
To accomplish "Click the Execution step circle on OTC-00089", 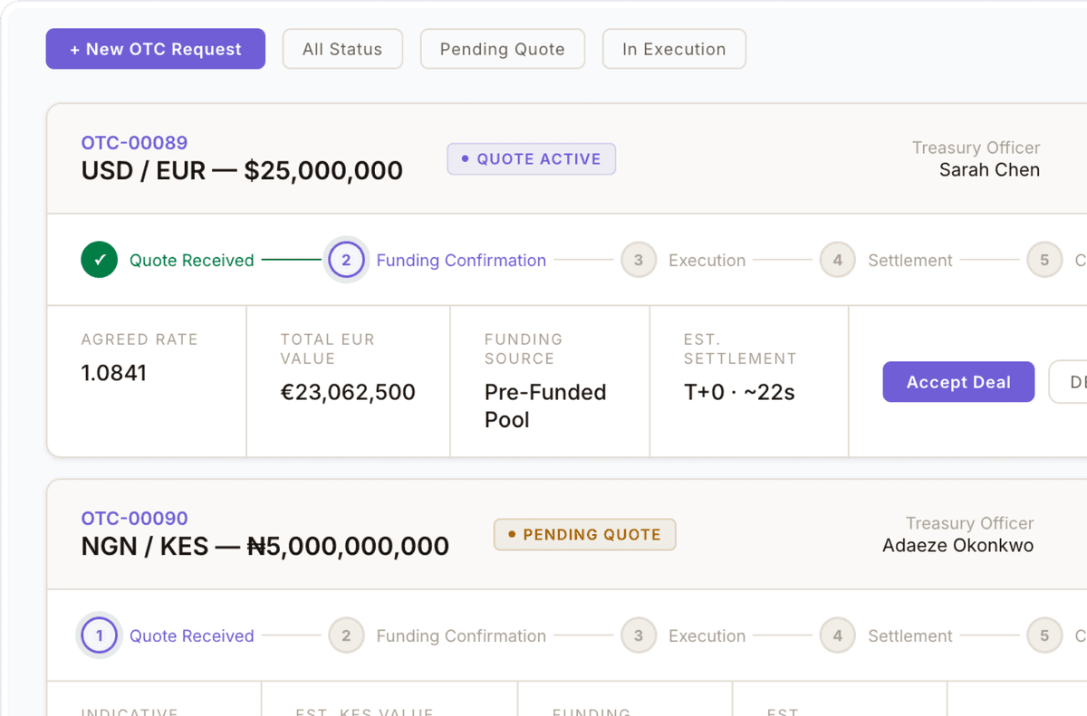I will (x=639, y=260).
